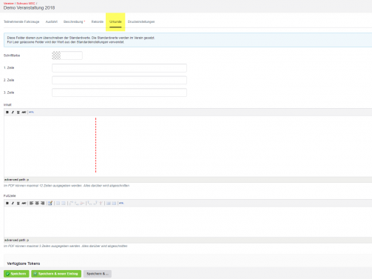This screenshot has width=372, height=279.
Task: Insert a table in the Fußzeile editor
Action: coord(50,204)
